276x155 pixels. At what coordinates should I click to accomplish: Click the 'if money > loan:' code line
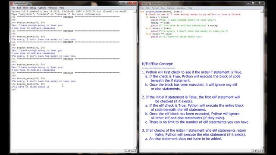click(x=157, y=17)
